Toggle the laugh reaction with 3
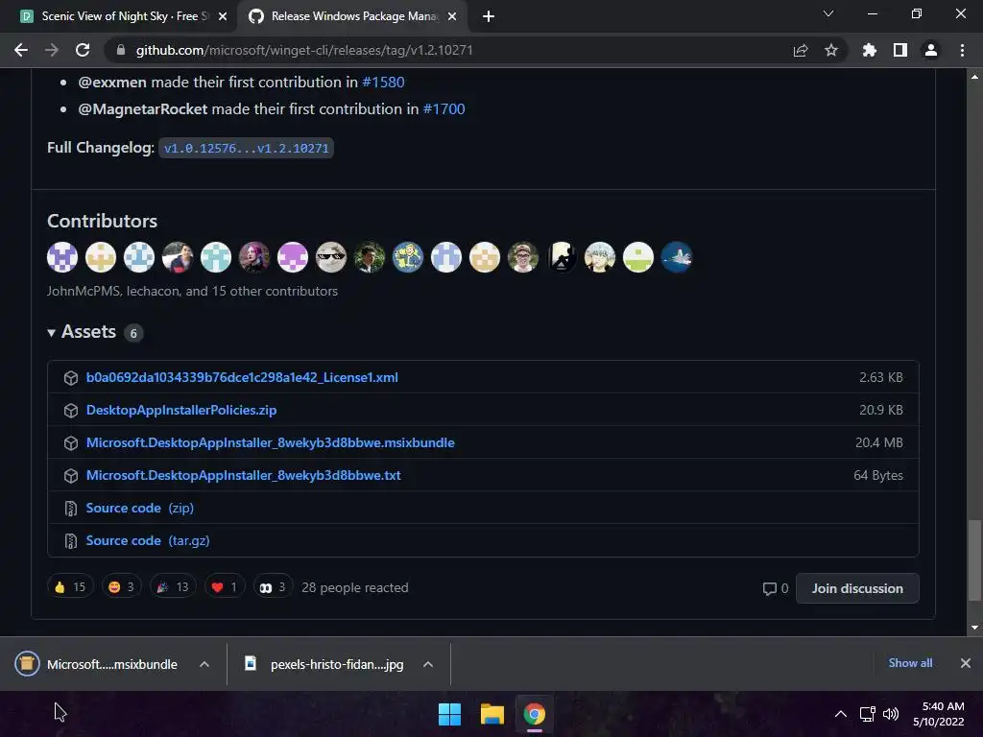The image size is (983, 737). (x=122, y=586)
